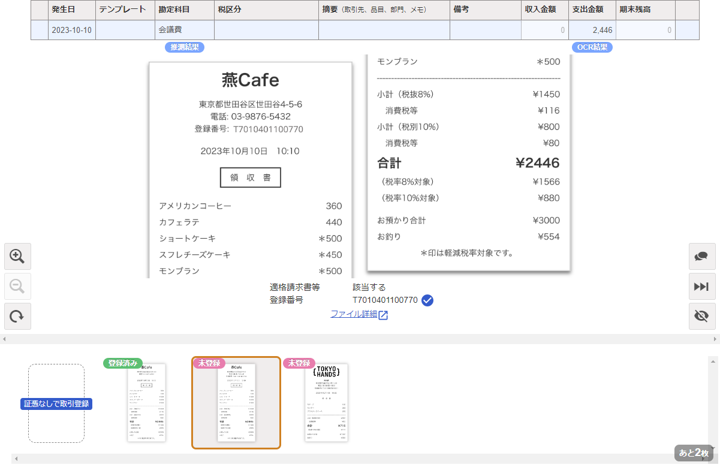Screen dimensions: 720x465
Task: Click 証憑なしで取引登録 button
Action: click(56, 404)
